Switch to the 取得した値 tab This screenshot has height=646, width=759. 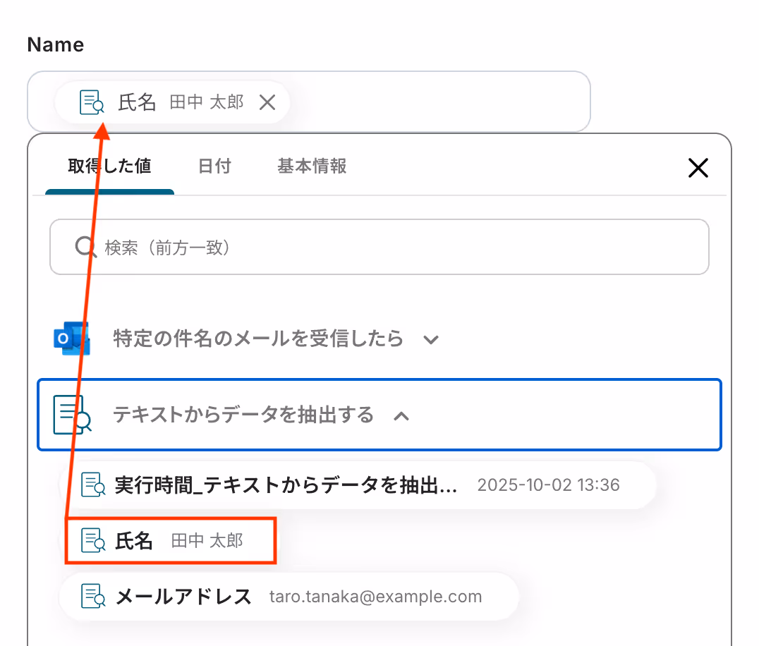pos(109,166)
